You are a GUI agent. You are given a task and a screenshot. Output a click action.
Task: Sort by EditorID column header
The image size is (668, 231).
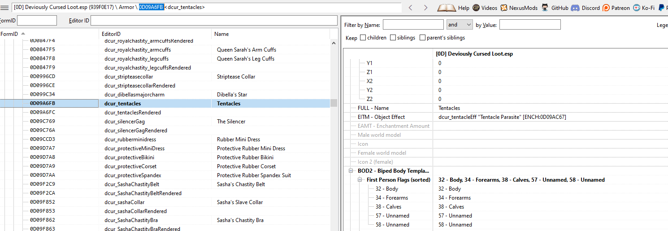(x=155, y=34)
